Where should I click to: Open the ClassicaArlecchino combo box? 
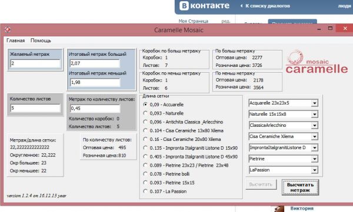(x=315, y=126)
